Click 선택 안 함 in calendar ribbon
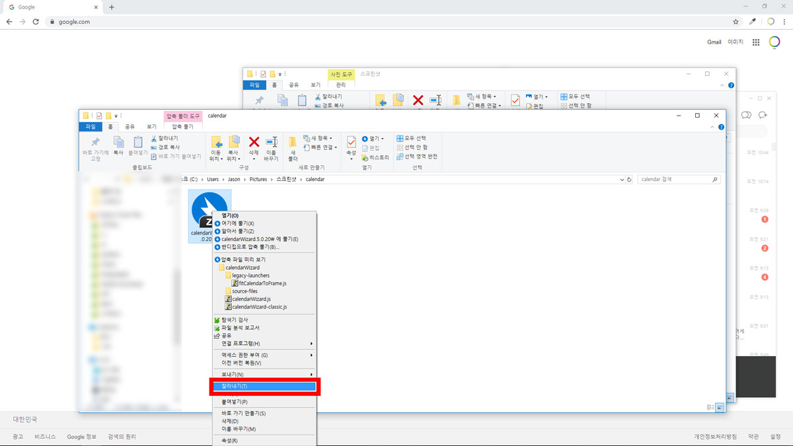Screen dimensions: 793x446 pyautogui.click(x=412, y=147)
